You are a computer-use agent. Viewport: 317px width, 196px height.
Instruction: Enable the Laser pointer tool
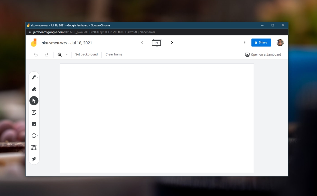click(x=34, y=159)
